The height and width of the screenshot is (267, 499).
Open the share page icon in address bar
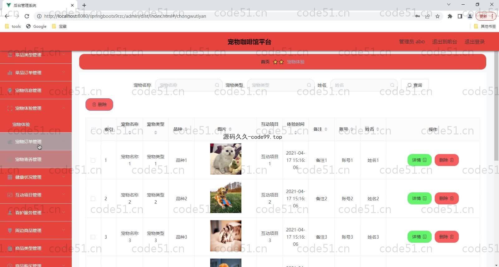click(428, 16)
